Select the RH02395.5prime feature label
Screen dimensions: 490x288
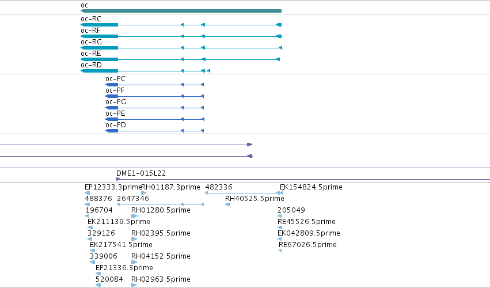pos(161,234)
